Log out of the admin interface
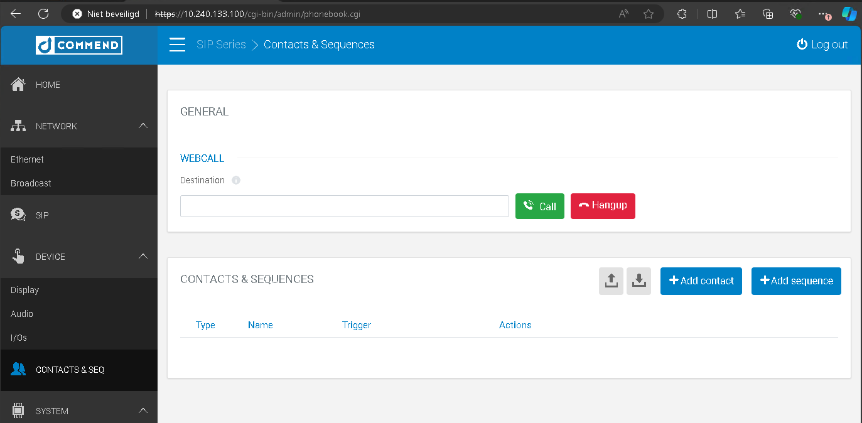 822,45
